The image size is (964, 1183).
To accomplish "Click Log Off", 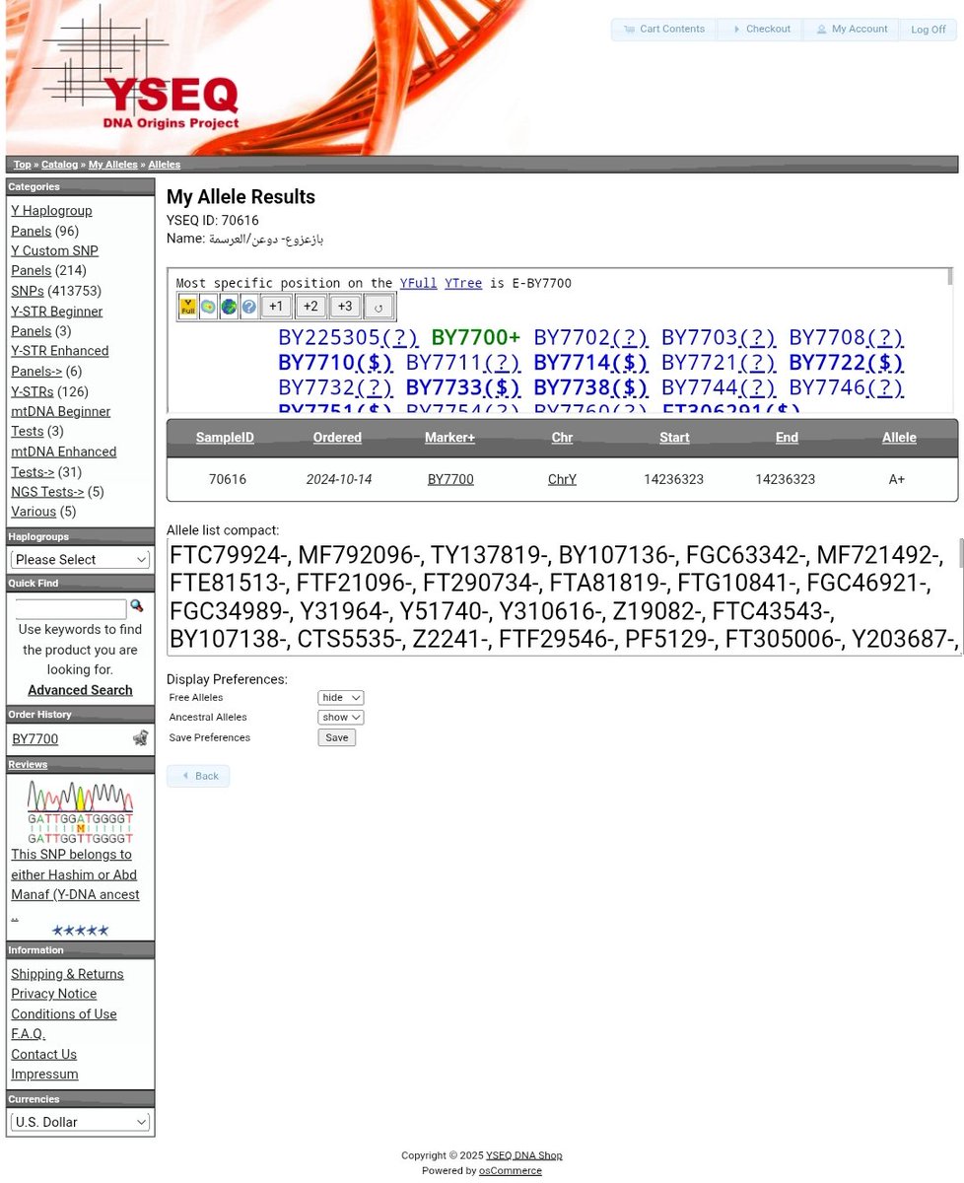I will pos(928,30).
